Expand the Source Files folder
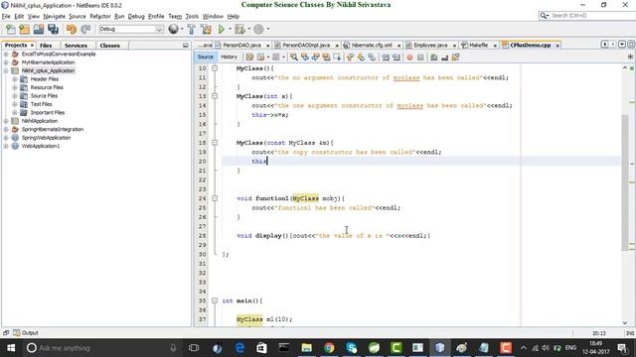 (x=15, y=96)
